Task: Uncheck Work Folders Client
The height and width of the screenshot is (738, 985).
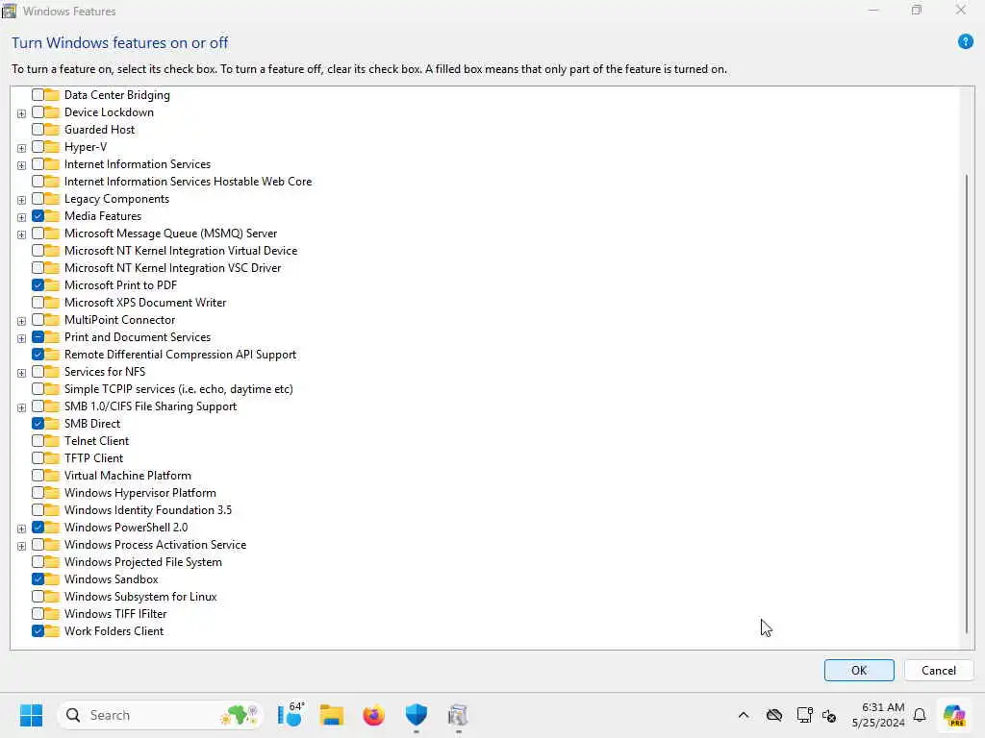Action: [38, 631]
